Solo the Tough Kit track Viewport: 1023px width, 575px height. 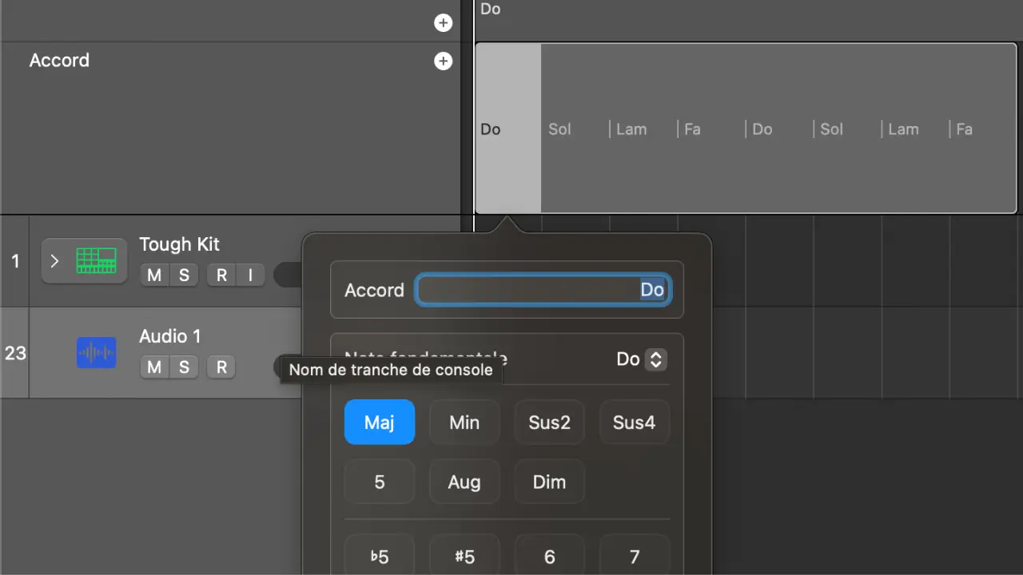184,276
